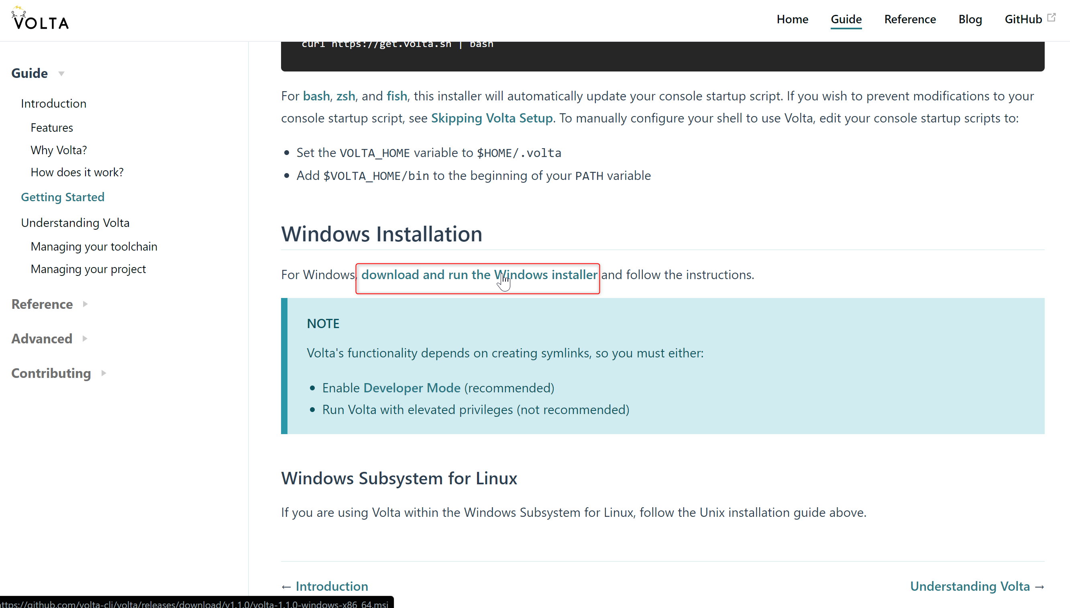Click the GitHub external link icon
Viewport: 1070px width, 608px height.
(1051, 18)
